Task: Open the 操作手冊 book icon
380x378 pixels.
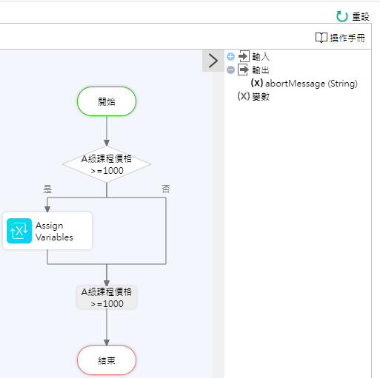Action: [321, 38]
